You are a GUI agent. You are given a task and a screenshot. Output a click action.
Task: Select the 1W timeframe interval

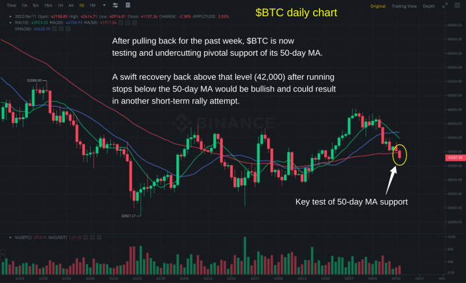(93, 5)
